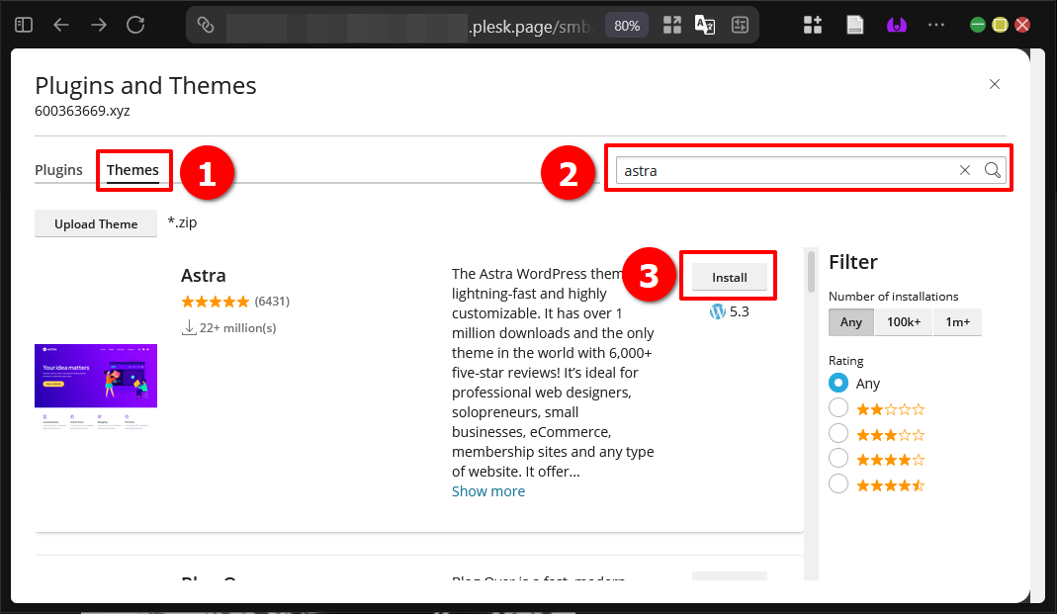Select the four-and-a-half-star rating filter
This screenshot has width=1057, height=614.
837,484
